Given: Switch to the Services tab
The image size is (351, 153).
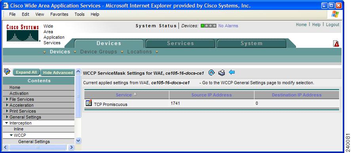Looking at the screenshot, I should [x=180, y=43].
